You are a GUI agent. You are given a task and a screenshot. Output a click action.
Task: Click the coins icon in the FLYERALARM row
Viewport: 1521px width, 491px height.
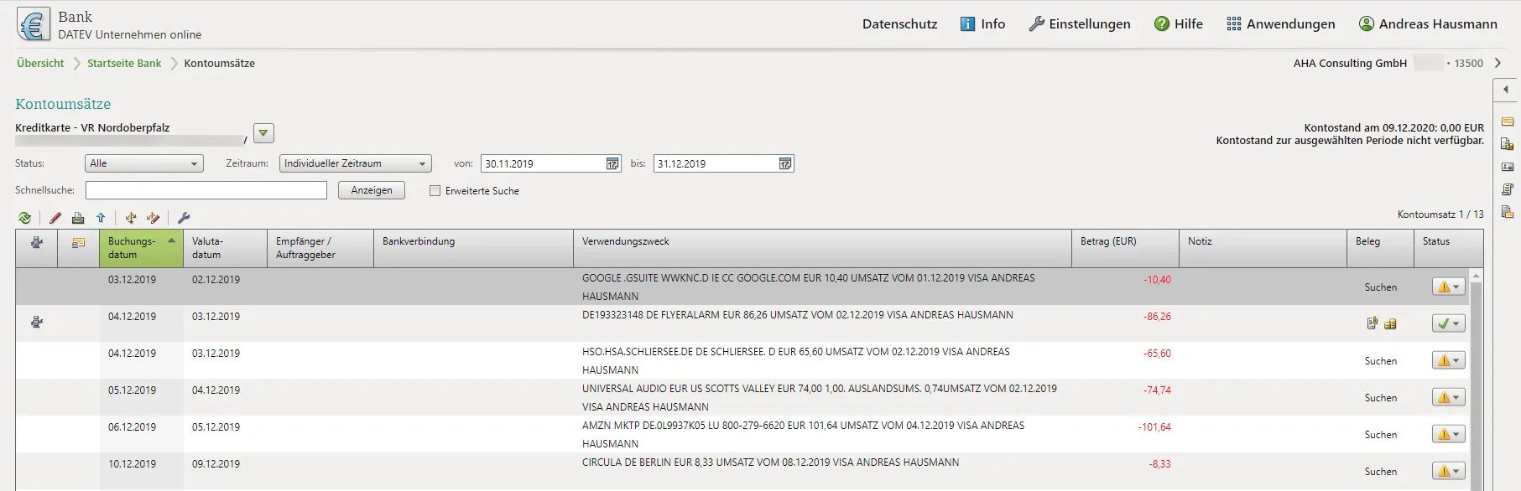click(1390, 323)
